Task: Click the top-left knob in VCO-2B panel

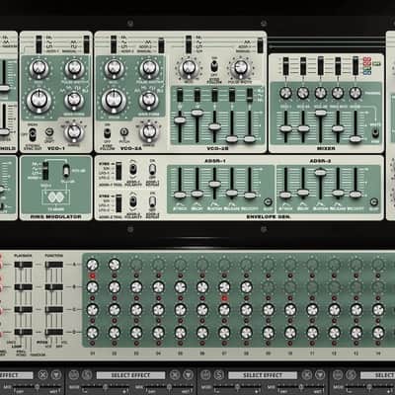Action: coord(189,68)
